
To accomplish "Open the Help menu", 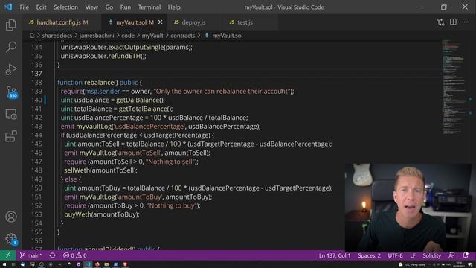I will pos(174,7).
